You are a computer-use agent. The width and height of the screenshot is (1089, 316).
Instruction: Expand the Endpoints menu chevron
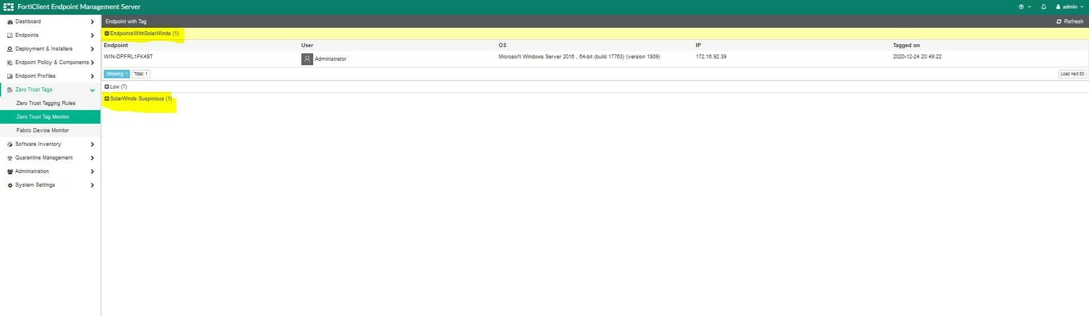pyautogui.click(x=92, y=35)
